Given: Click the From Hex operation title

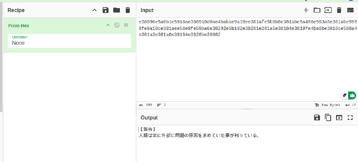Looking at the screenshot, I should (19, 26).
